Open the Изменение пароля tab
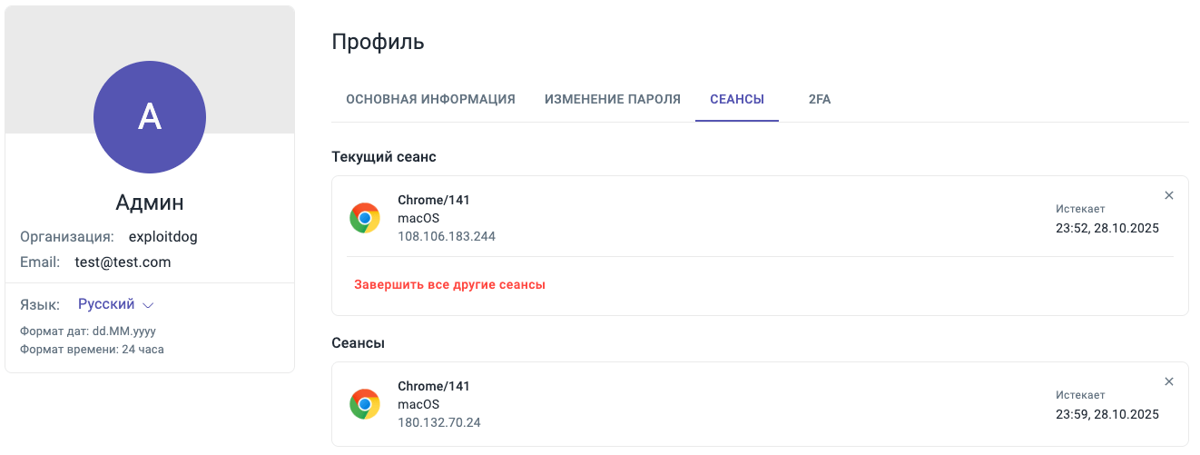Image resolution: width=1200 pixels, height=455 pixels. (x=613, y=99)
